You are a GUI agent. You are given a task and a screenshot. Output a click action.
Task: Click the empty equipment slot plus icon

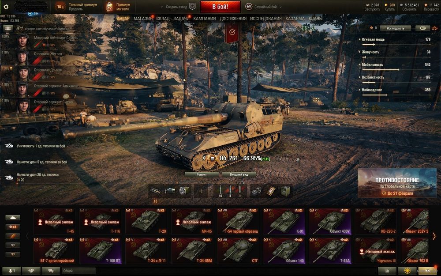point(201,191)
